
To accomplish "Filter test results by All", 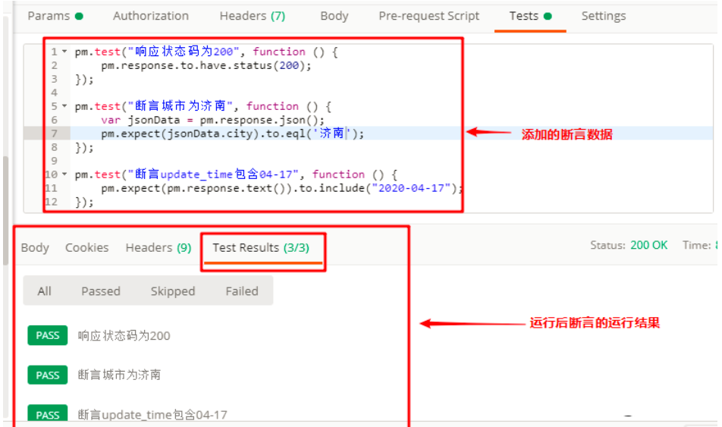I will pos(45,291).
